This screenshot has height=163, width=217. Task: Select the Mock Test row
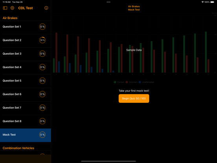[x=26, y=135]
